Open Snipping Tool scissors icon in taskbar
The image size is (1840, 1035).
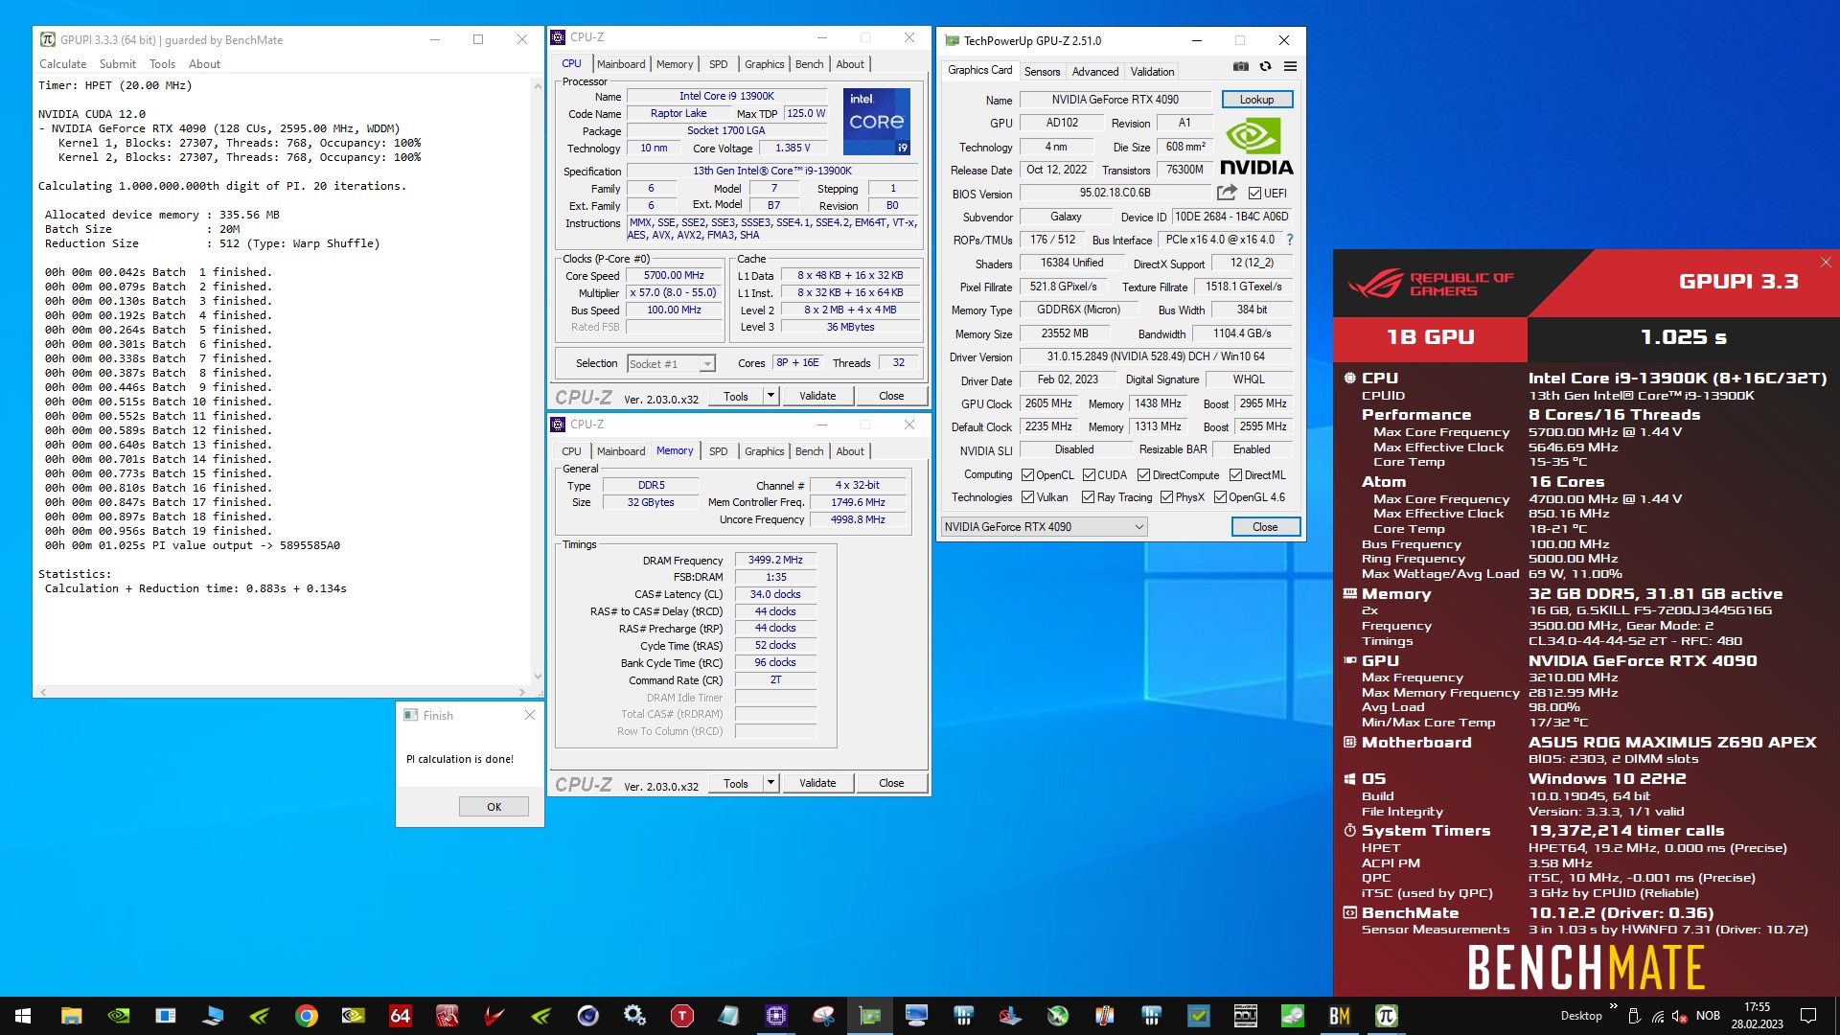(822, 1016)
